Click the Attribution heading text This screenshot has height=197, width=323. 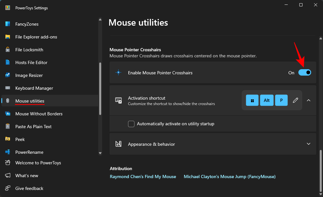click(121, 168)
